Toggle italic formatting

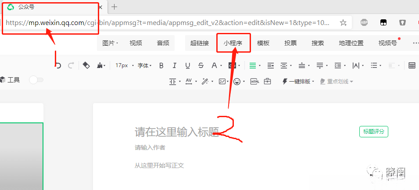click(x=175, y=65)
